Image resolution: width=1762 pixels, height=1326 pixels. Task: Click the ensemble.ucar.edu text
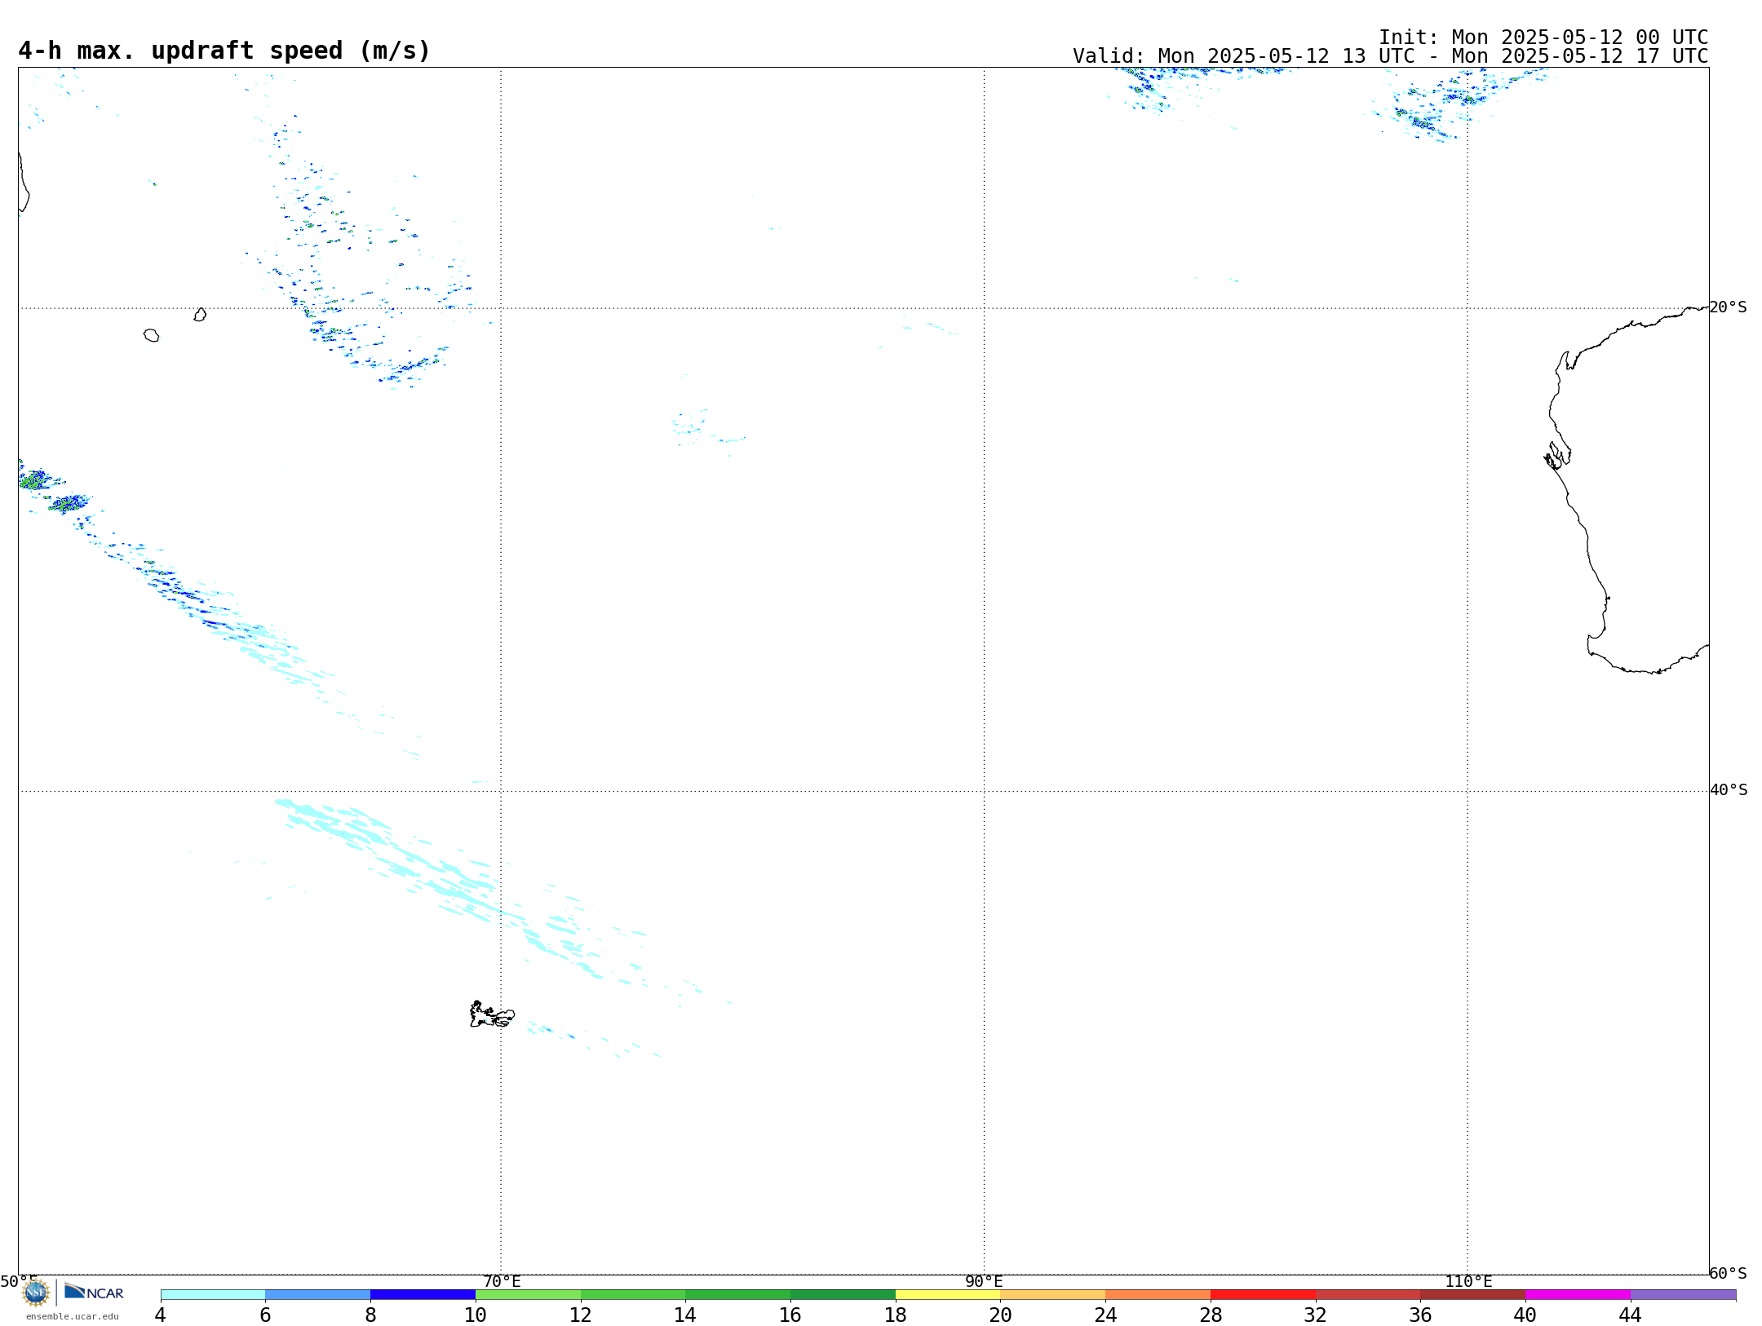click(73, 1316)
